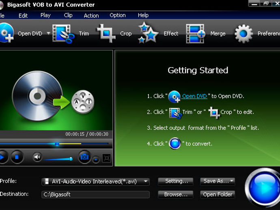Click the playback seek bar handle

point(57,144)
